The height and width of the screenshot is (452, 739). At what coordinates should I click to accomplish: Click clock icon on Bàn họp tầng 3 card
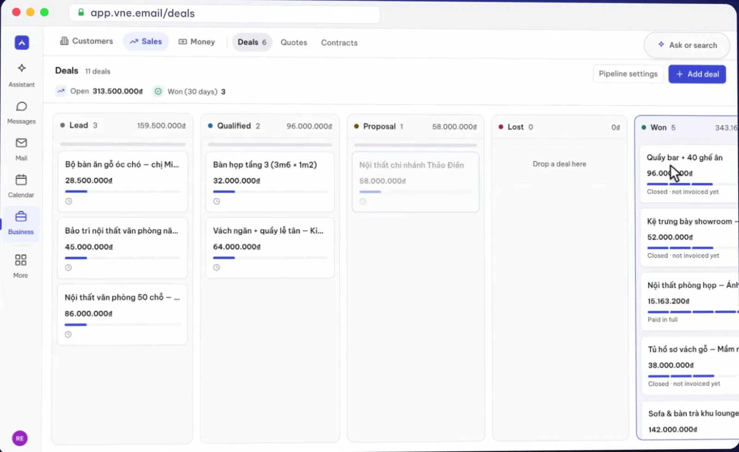coord(217,201)
